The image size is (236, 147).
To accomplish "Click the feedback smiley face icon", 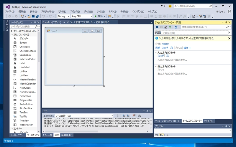I will (170, 6).
